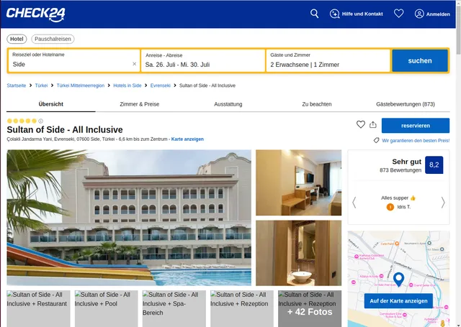The height and width of the screenshot is (327, 461).
Task: Show previous guest review arrow
Action: coord(354,203)
